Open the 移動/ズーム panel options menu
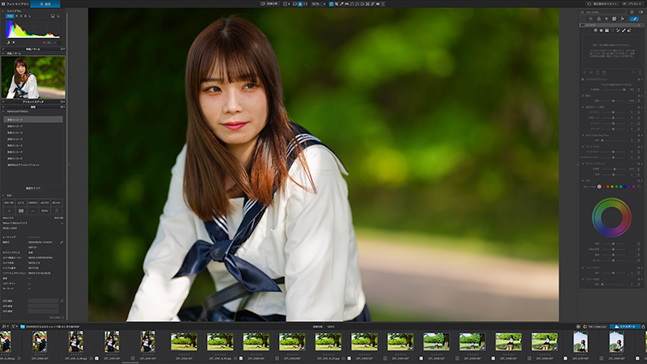Viewport: 647px width, 364px height. 62,49
